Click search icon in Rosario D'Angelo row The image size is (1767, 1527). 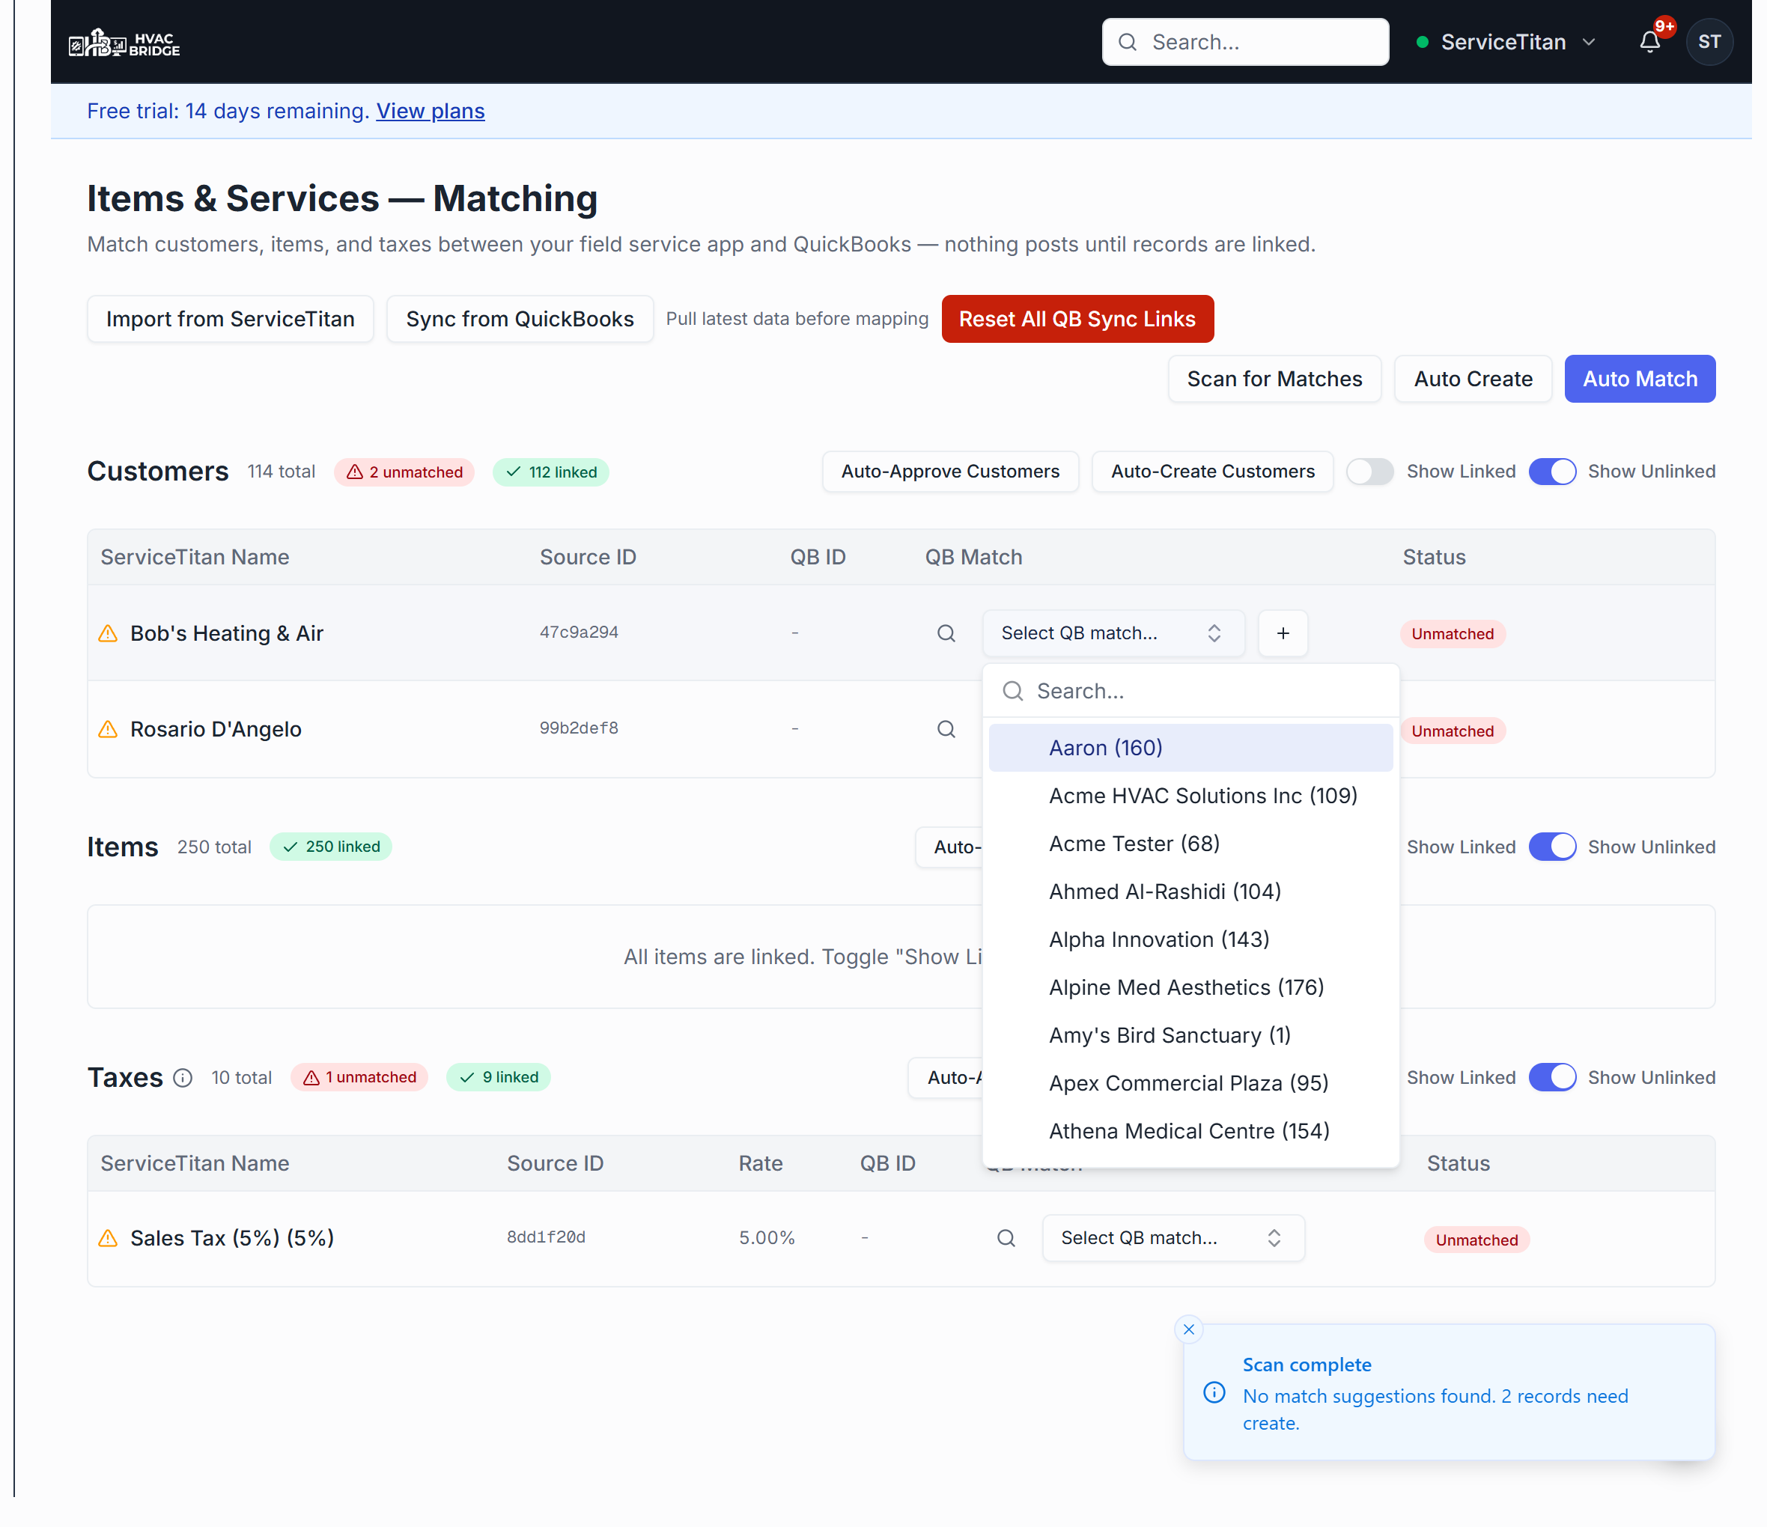click(x=946, y=730)
